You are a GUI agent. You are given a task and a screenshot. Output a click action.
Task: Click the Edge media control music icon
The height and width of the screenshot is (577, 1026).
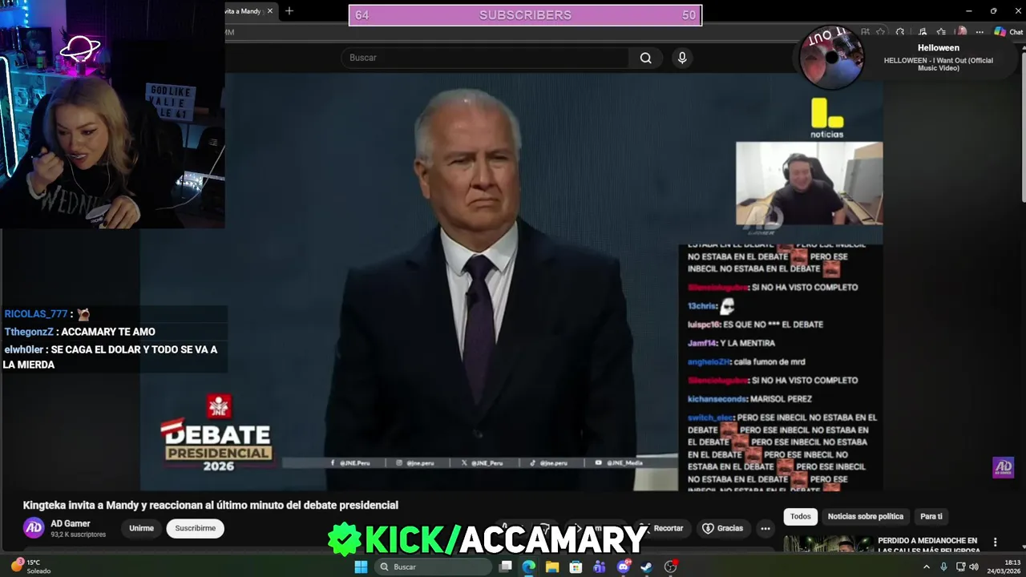[x=922, y=32]
